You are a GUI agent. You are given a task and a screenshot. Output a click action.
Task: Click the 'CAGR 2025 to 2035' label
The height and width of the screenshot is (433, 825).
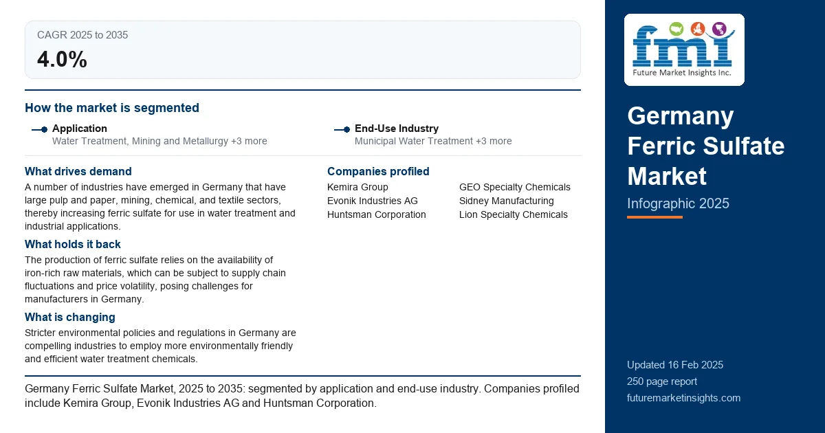tap(82, 35)
